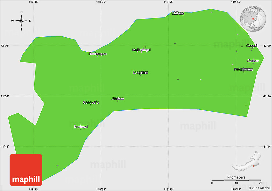Viewport: 272px width, 191px height.
Task: Pick the Longshan label on the map
Action: click(140, 72)
